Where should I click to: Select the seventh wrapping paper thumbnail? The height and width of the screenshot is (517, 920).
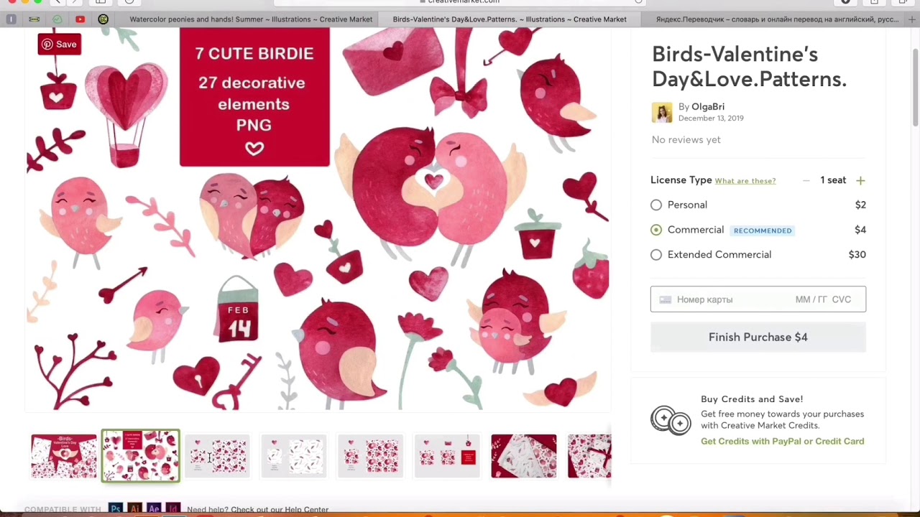(x=523, y=456)
